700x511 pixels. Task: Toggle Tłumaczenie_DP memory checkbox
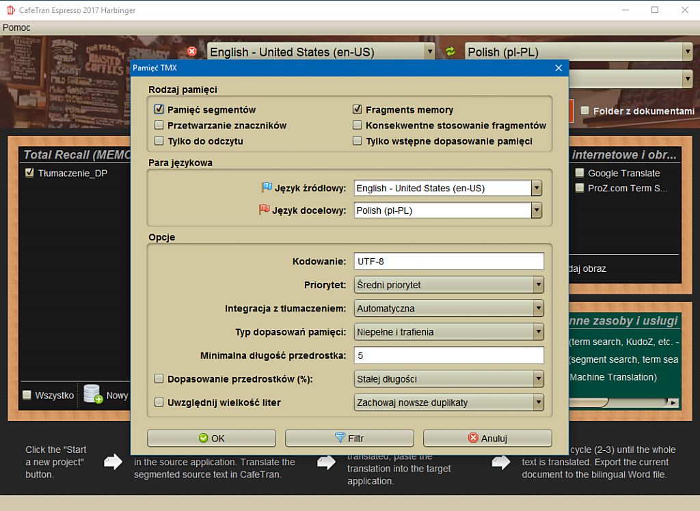29,172
